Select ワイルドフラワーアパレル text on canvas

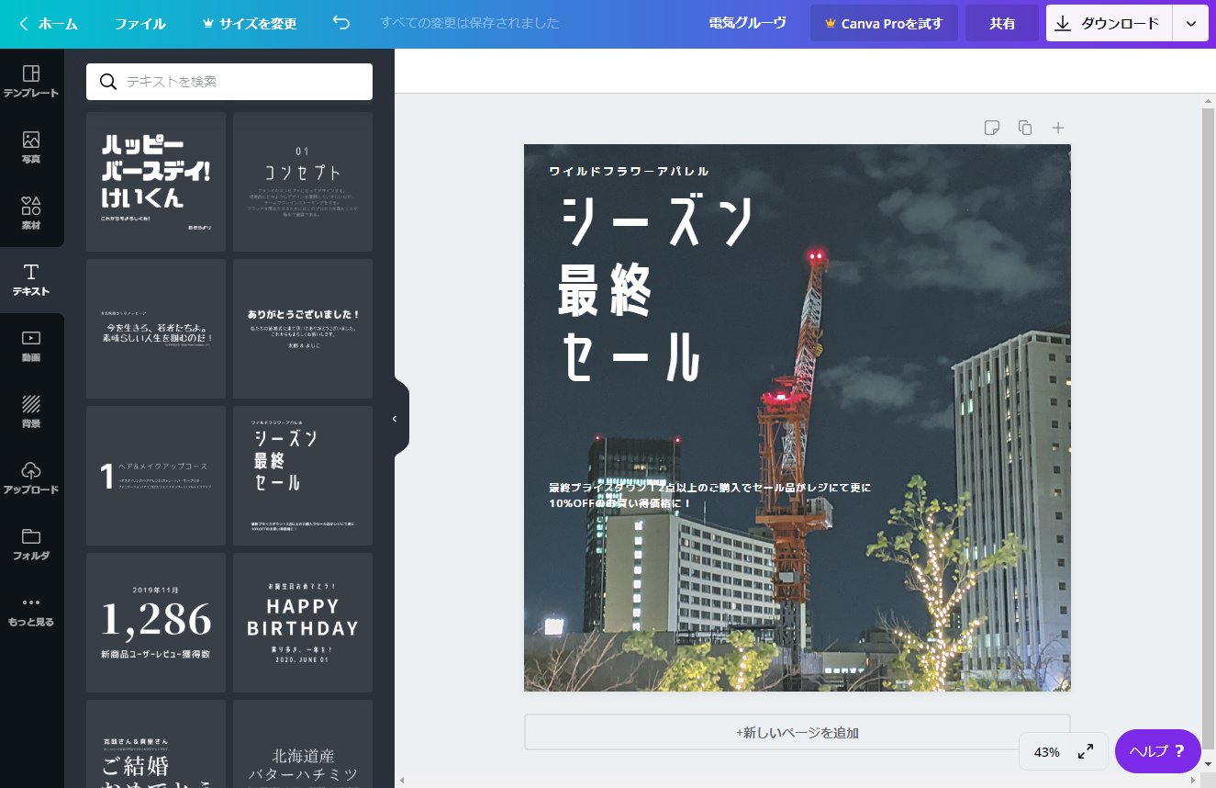(x=629, y=171)
